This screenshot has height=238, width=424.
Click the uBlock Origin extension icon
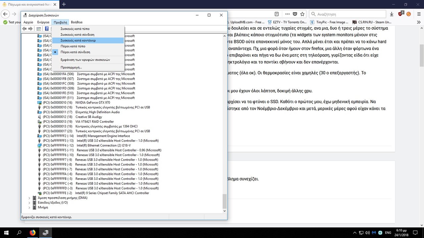401,14
